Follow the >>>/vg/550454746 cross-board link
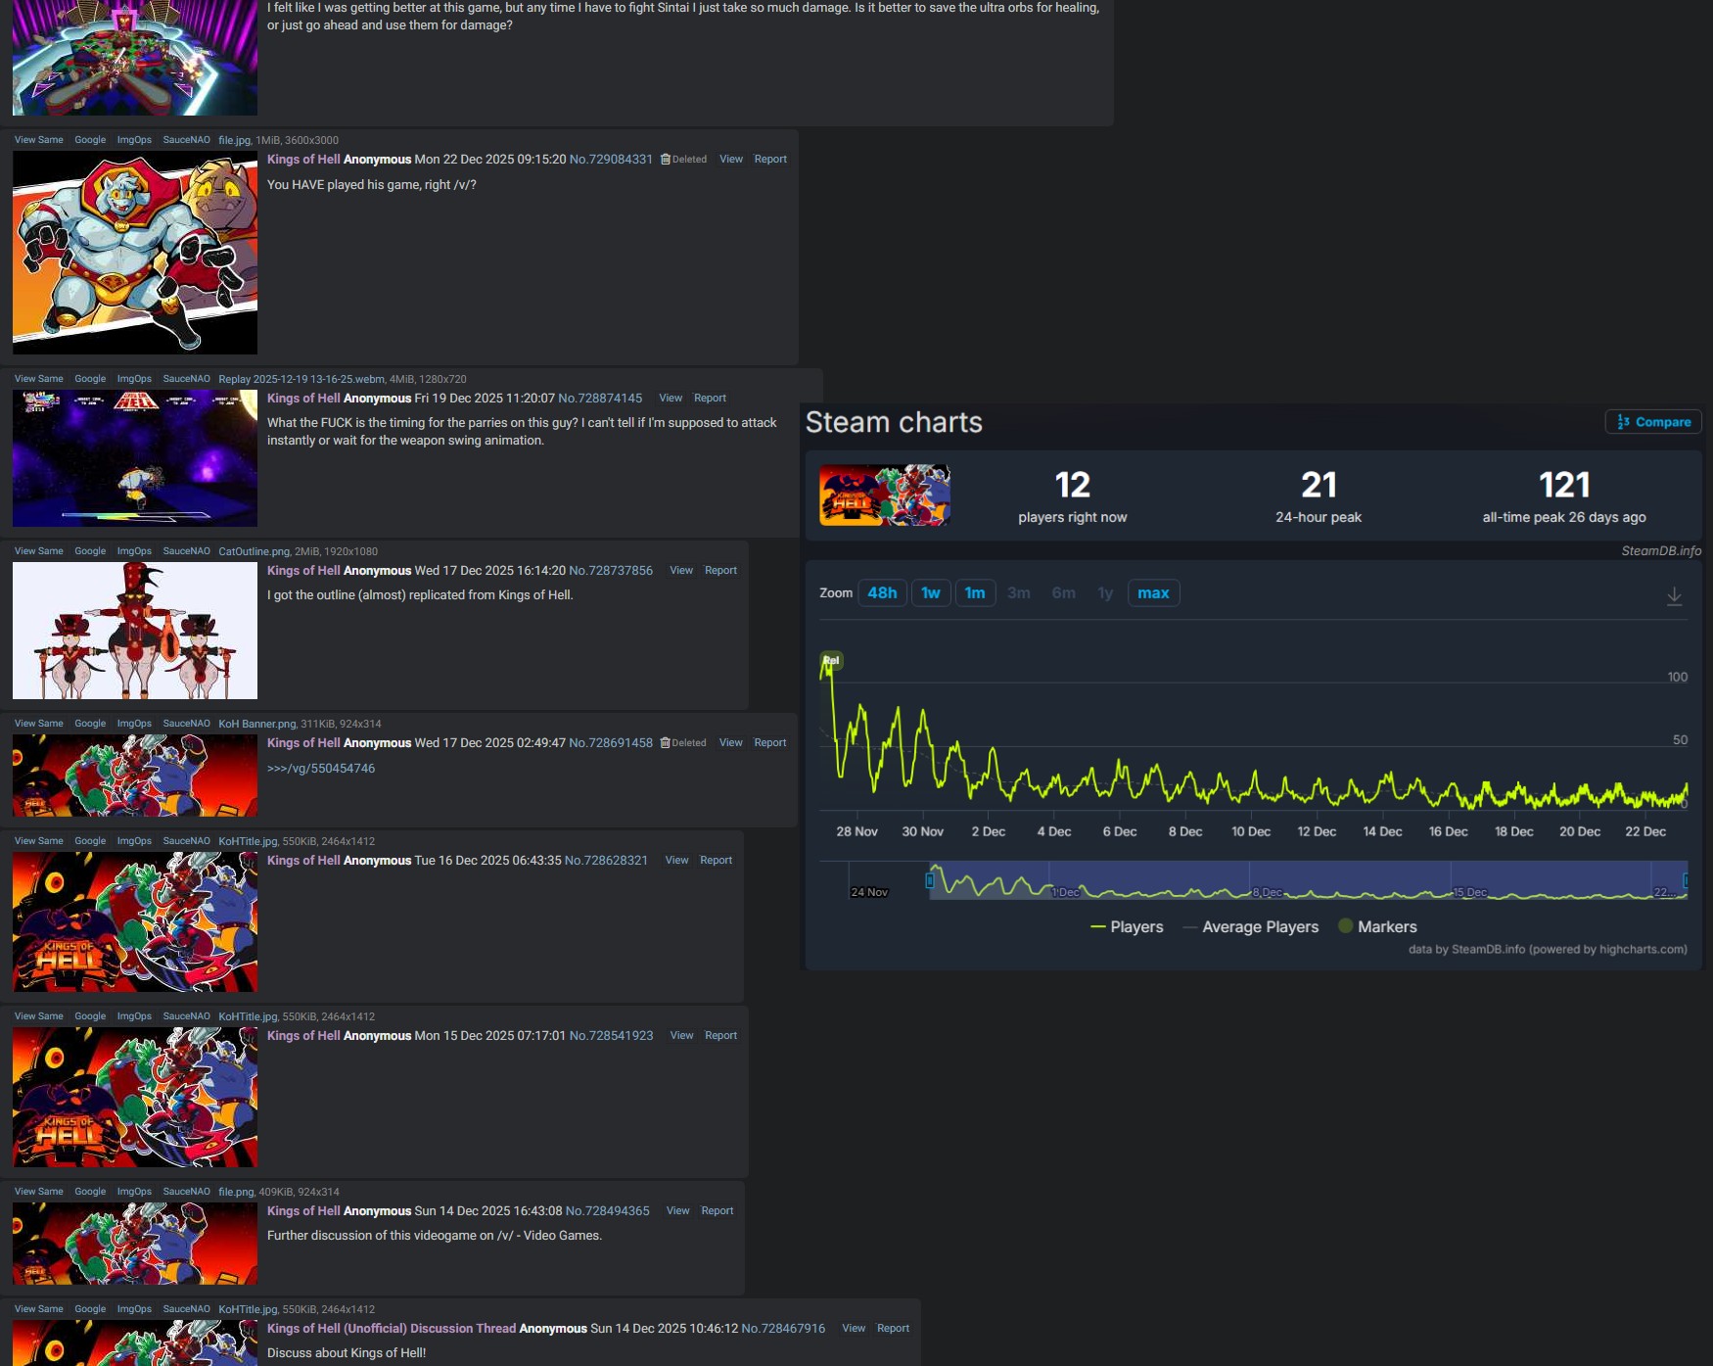The height and width of the screenshot is (1366, 1713). pos(321,769)
